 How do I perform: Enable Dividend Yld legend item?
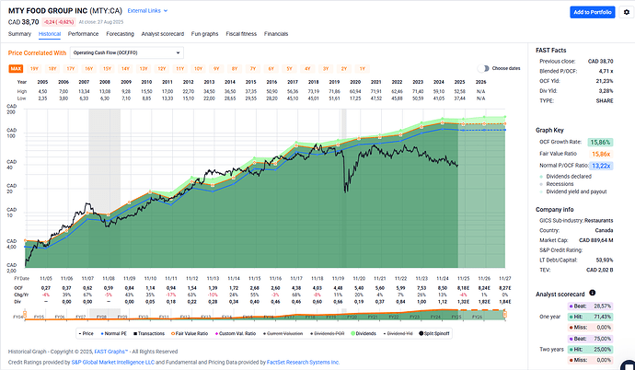[x=398, y=333]
